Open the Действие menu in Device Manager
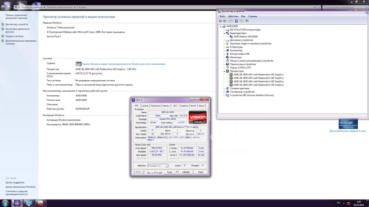 coord(233,16)
